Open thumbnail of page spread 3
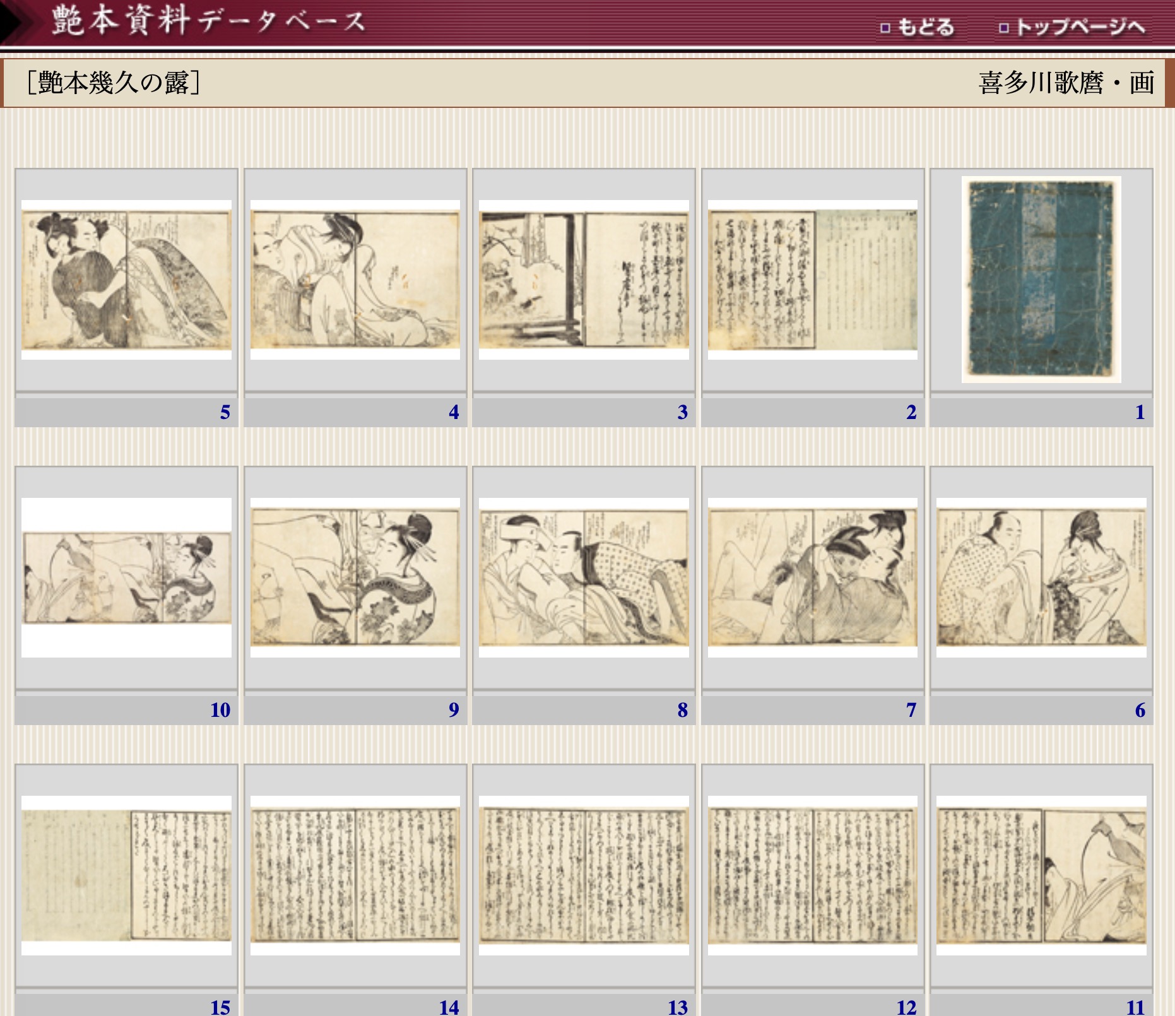1175x1016 pixels. point(584,280)
